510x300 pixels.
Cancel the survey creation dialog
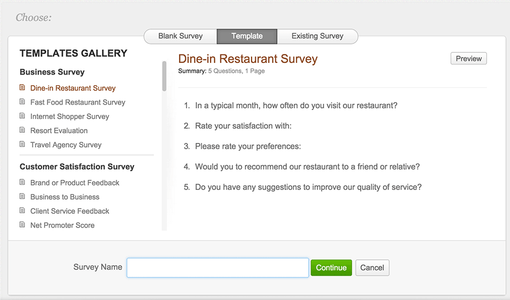[372, 268]
